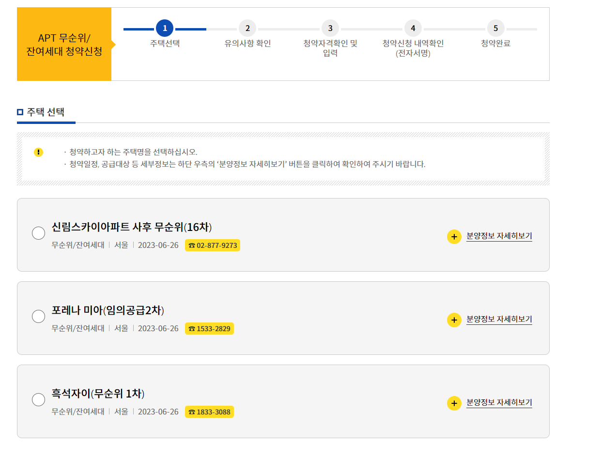Viewport: 601px width, 474px height.
Task: Select the 신림스카이아파트 사후 무순위(16차) radio button
Action: 39,233
